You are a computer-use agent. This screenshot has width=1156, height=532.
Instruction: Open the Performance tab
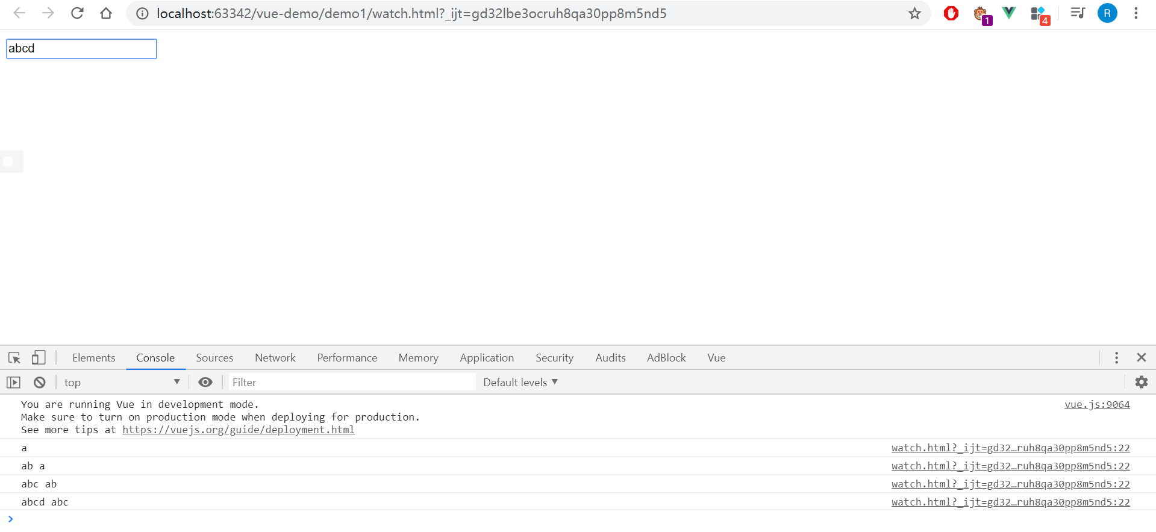pos(347,358)
